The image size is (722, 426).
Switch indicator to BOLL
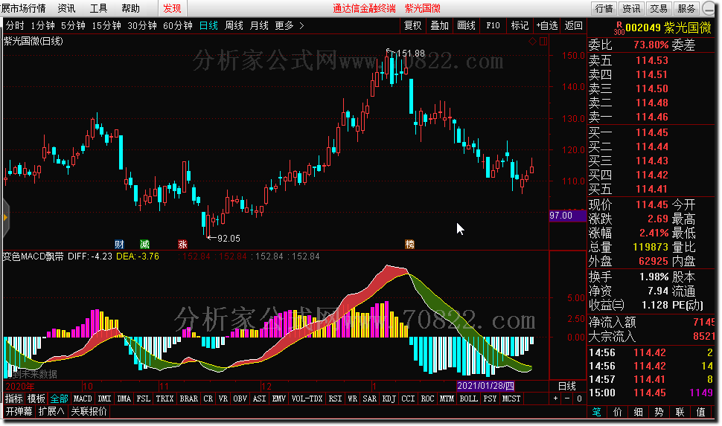click(469, 398)
